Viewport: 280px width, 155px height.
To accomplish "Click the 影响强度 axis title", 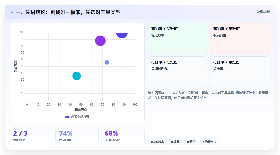I will [81, 110].
